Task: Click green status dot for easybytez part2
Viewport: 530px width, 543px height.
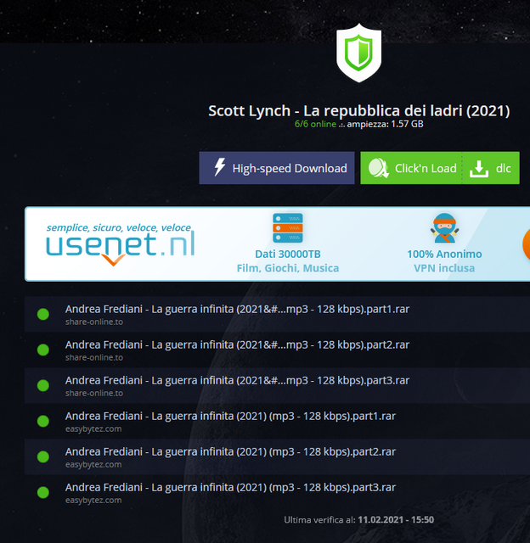Action: coord(43,456)
